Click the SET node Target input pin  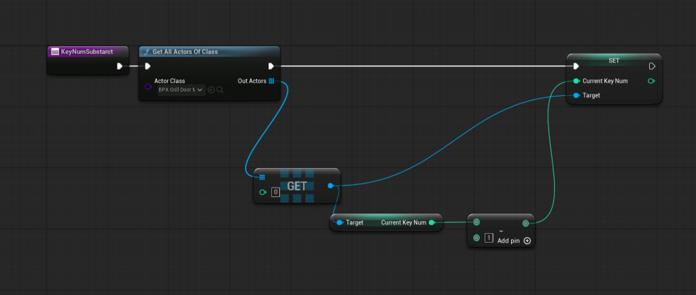tap(576, 96)
